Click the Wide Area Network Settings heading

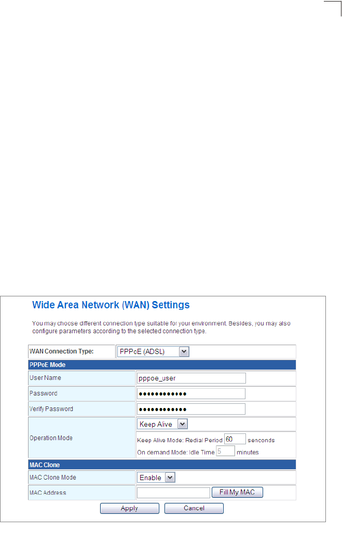111,305
